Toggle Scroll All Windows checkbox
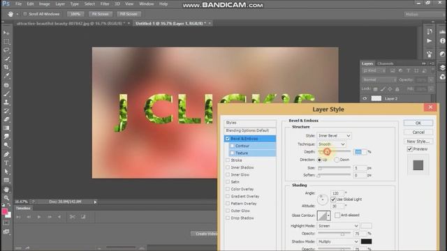Image resolution: width=447 pixels, height=251 pixels. point(25,14)
